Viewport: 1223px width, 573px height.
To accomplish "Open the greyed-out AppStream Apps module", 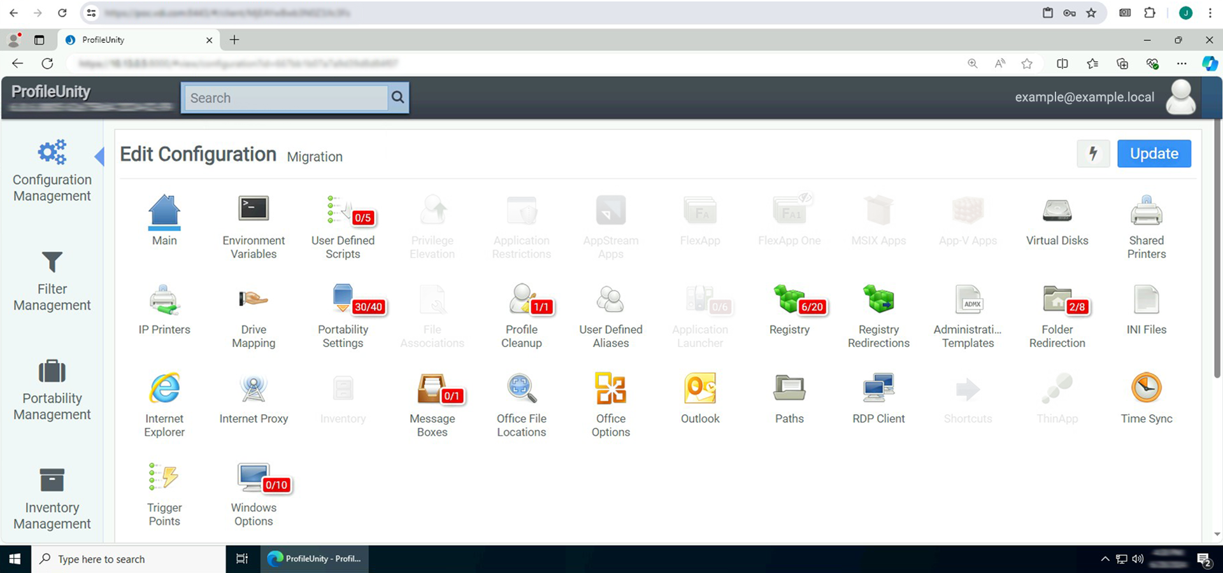I will pos(610,227).
